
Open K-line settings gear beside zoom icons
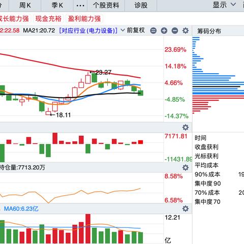[186, 30]
